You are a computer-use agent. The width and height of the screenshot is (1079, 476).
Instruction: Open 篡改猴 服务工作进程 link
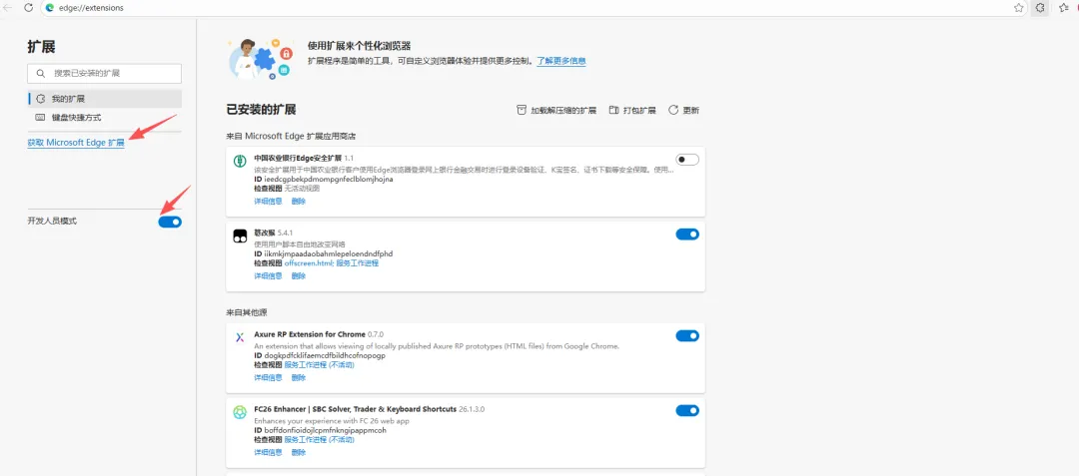357,263
